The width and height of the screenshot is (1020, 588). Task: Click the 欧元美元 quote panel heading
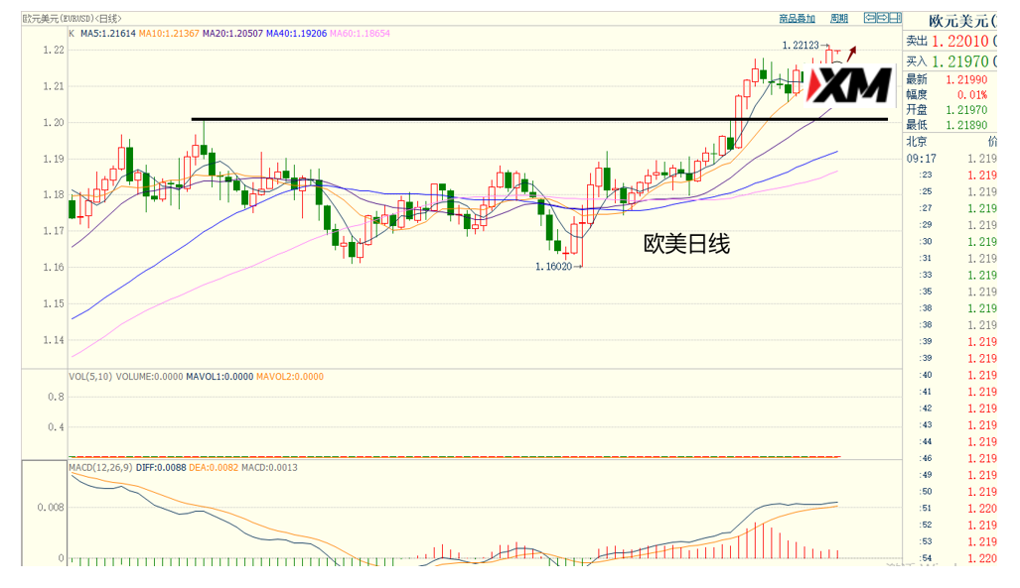coord(962,21)
